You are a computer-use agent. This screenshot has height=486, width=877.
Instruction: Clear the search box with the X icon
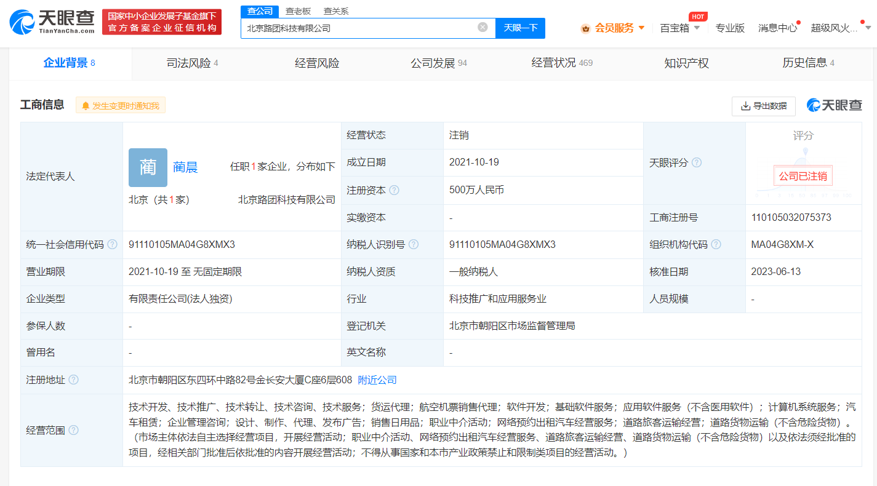pos(483,27)
